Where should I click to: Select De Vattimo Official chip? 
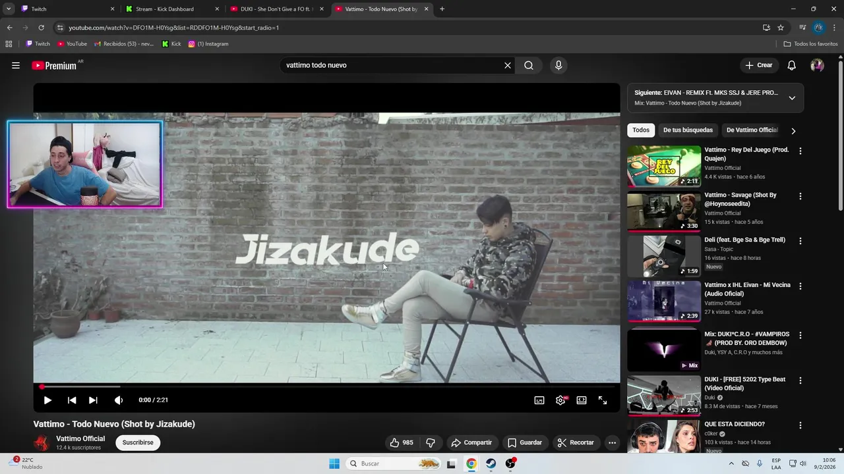coord(752,130)
